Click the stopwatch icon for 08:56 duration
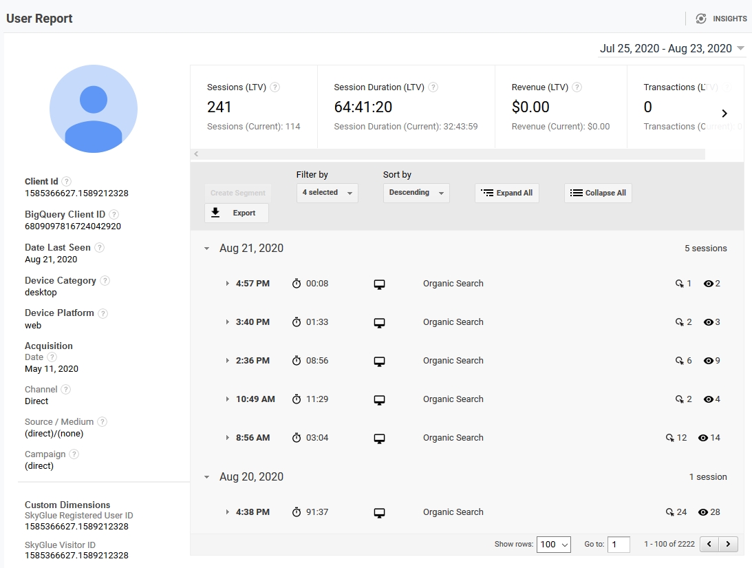 tap(297, 360)
